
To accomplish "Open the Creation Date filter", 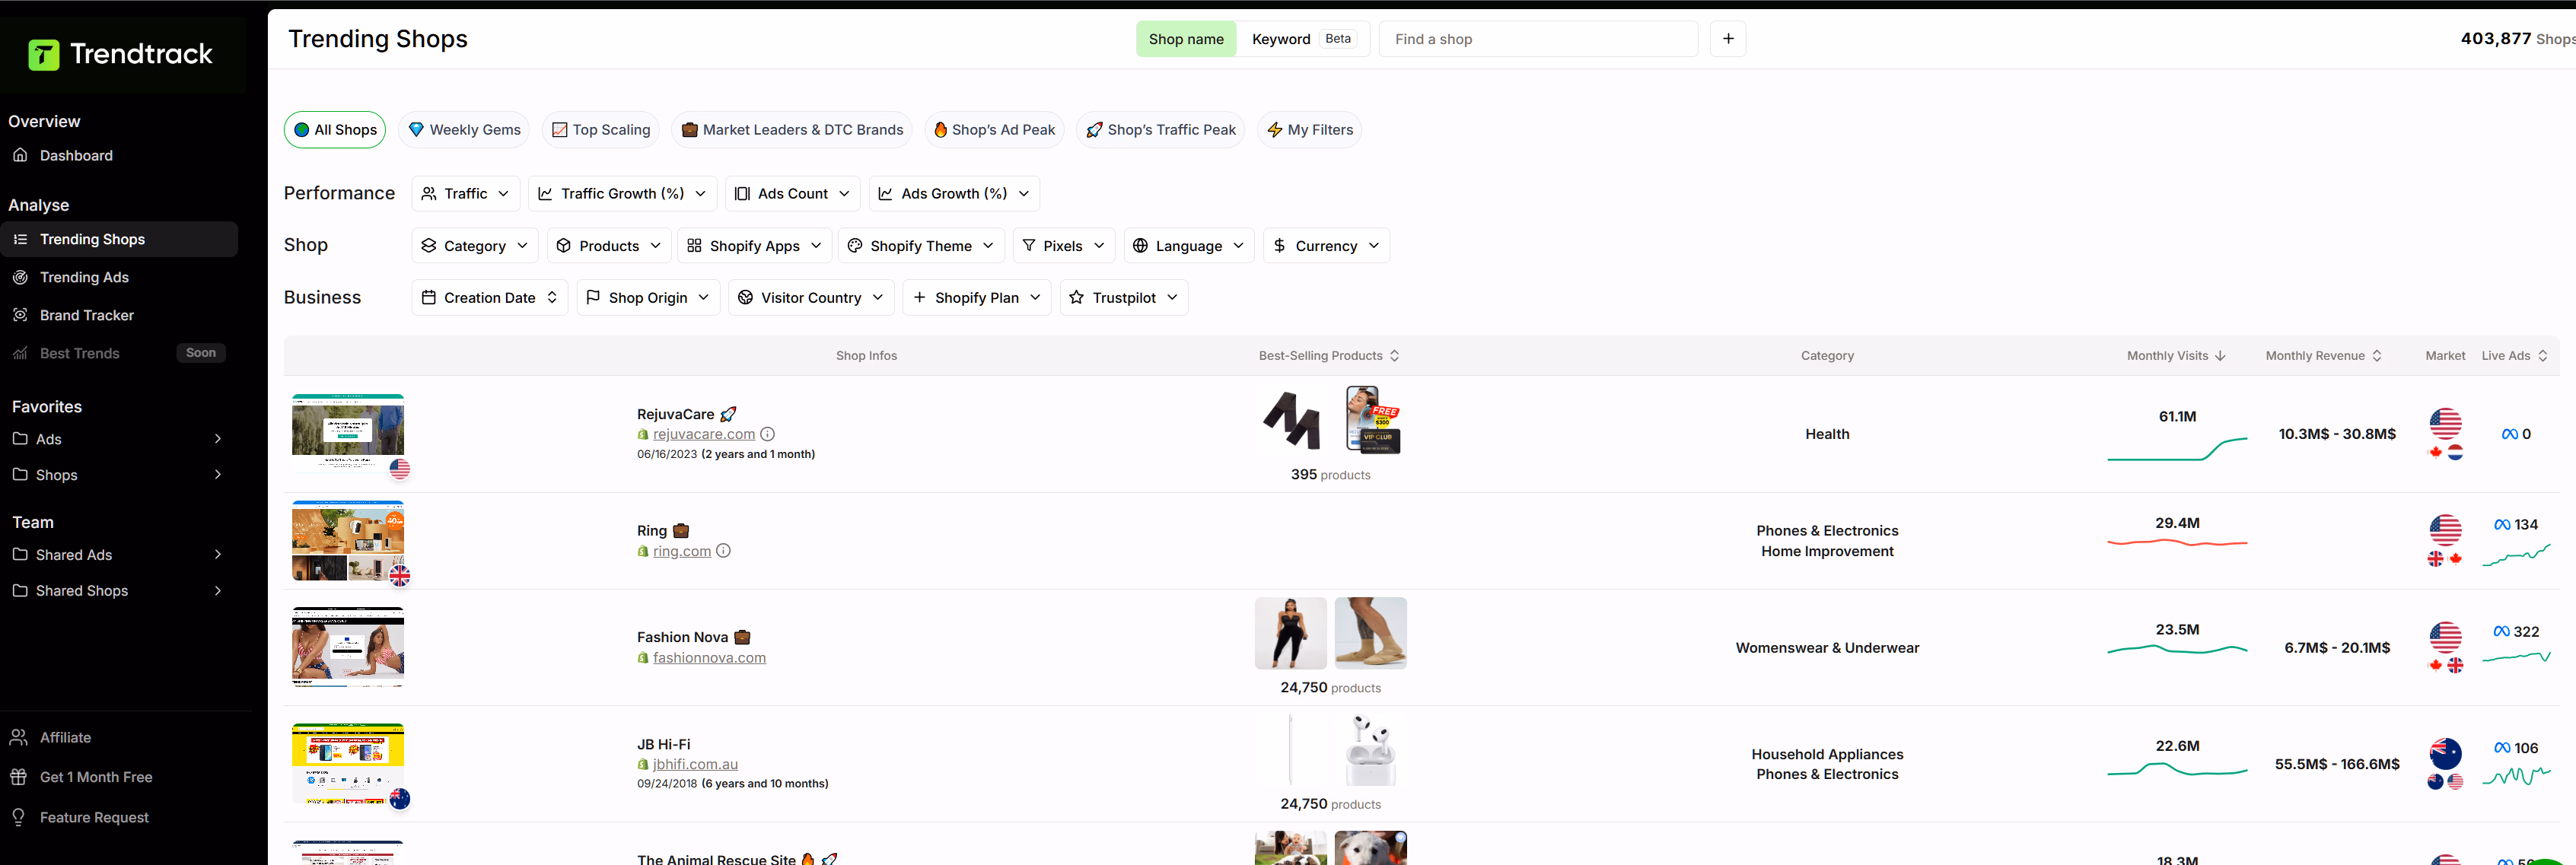I will [490, 297].
